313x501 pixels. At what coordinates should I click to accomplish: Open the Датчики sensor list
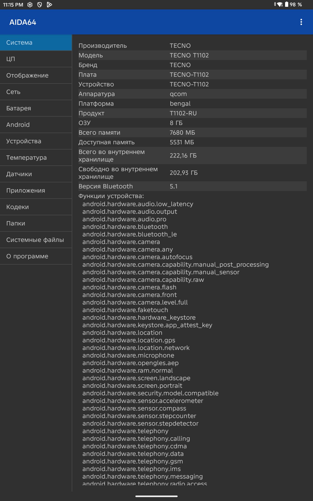coord(36,174)
